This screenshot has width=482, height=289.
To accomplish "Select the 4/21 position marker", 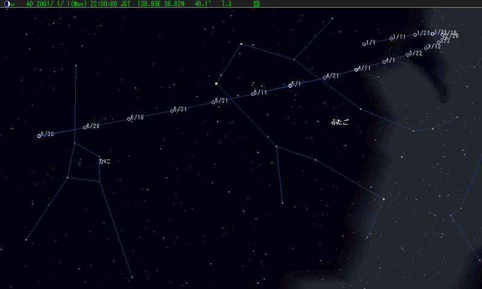I will click(x=325, y=78).
